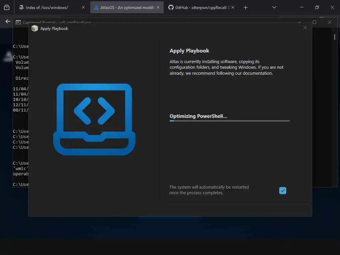Screen dimensions: 340x255
Task: Close the browser window
Action: (332, 7)
